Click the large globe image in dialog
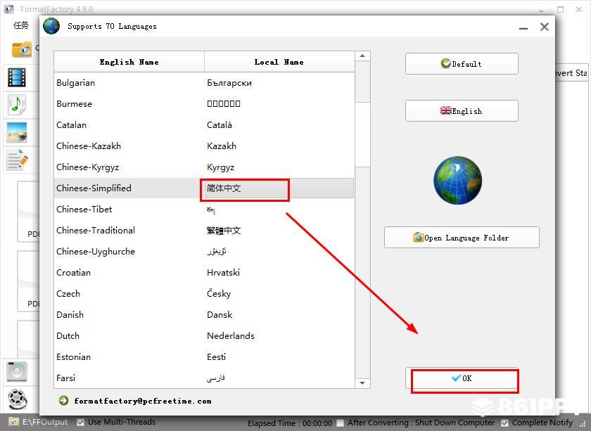Viewport: 591px width, 431px height. tap(457, 181)
